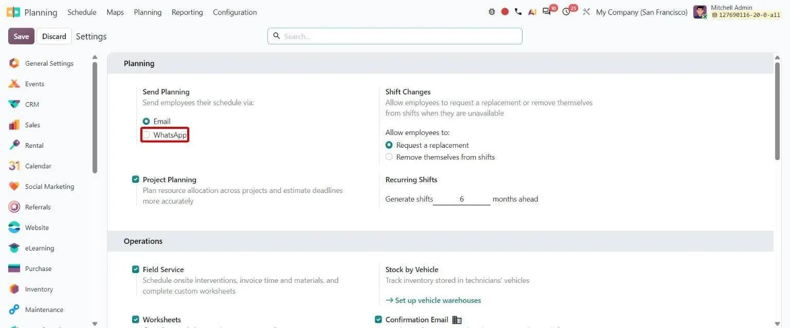The width and height of the screenshot is (790, 328).
Task: Click the CRM icon in sidebar
Action: tap(14, 104)
